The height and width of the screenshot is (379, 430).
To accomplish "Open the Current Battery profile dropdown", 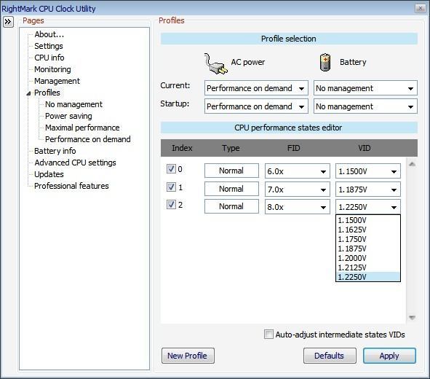I will point(365,88).
